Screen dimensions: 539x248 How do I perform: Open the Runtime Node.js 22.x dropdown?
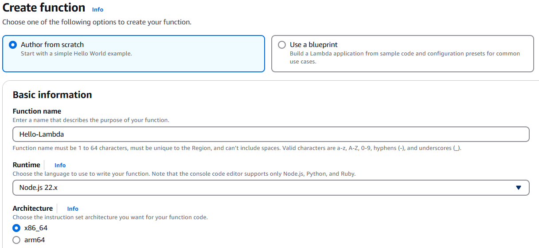point(271,188)
